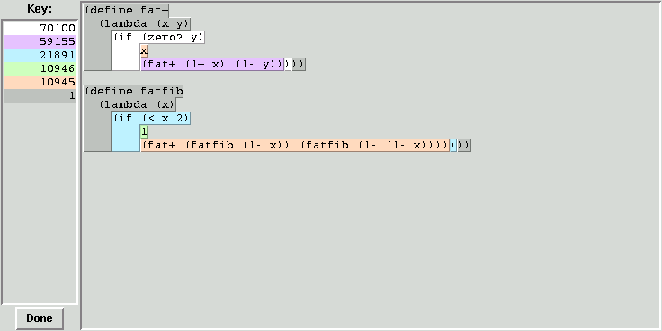Image resolution: width=662 pixels, height=331 pixels.
Task: Click the orange "(fat+ (fatfib (1- x))" expression
Action: [295, 145]
